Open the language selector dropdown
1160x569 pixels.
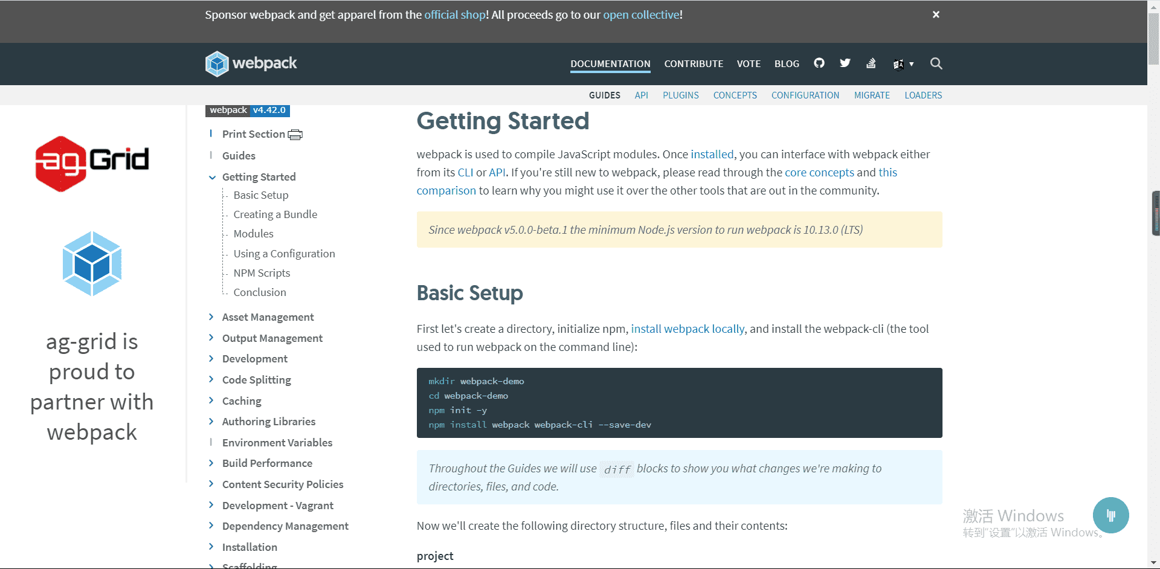coord(903,64)
